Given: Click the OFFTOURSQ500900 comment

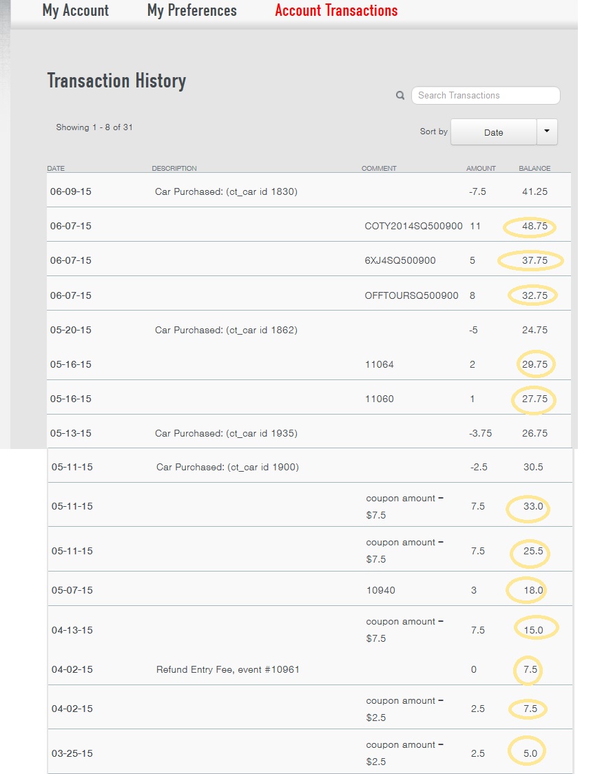Looking at the screenshot, I should pos(411,295).
